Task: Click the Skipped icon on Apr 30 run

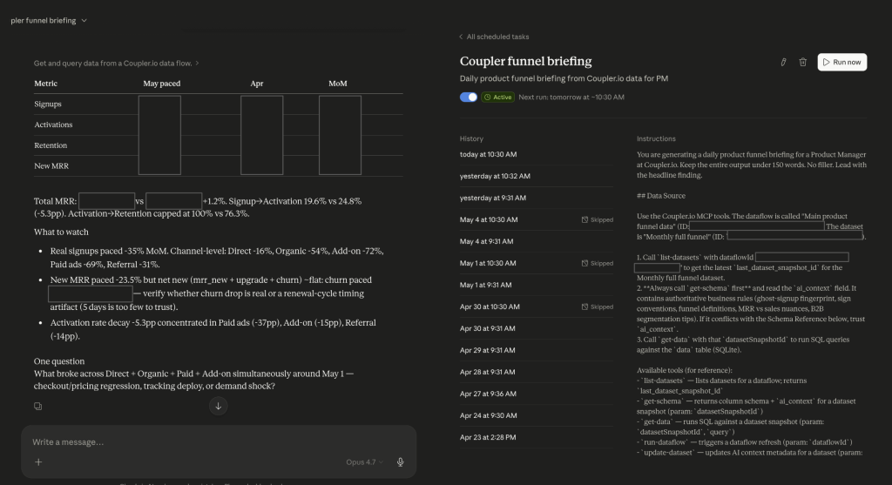Action: [585, 306]
